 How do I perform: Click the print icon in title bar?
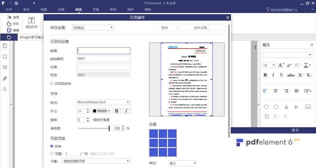click(16, 3)
